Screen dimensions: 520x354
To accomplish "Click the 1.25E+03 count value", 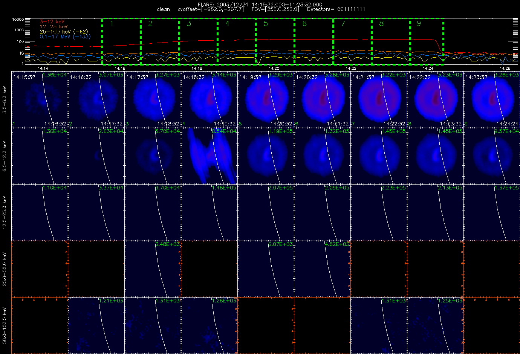I will 450,301.
